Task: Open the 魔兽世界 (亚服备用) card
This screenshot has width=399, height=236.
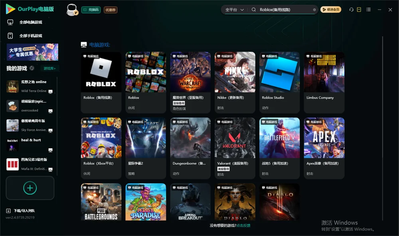Action: pyautogui.click(x=190, y=83)
